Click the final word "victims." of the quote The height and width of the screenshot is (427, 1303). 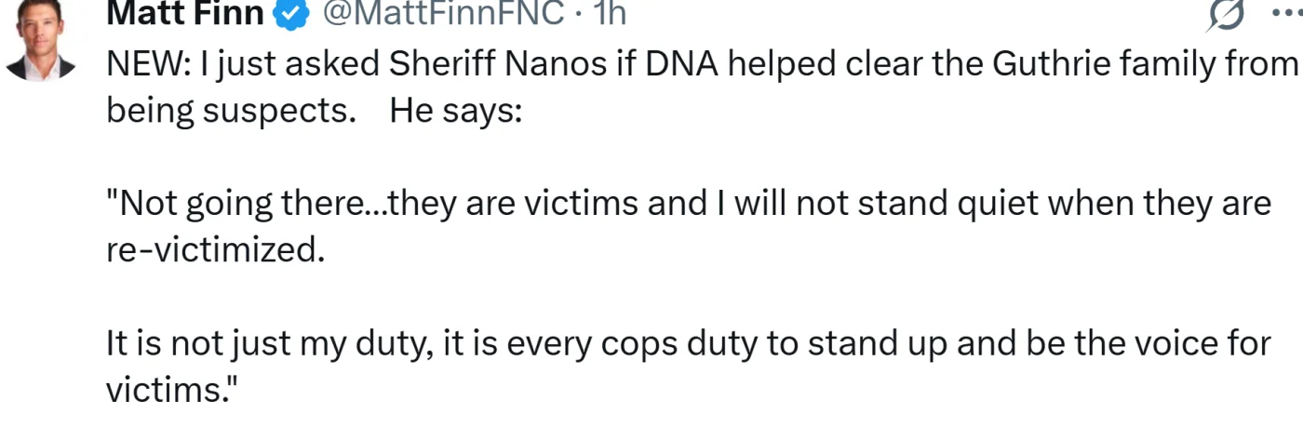pos(168,390)
